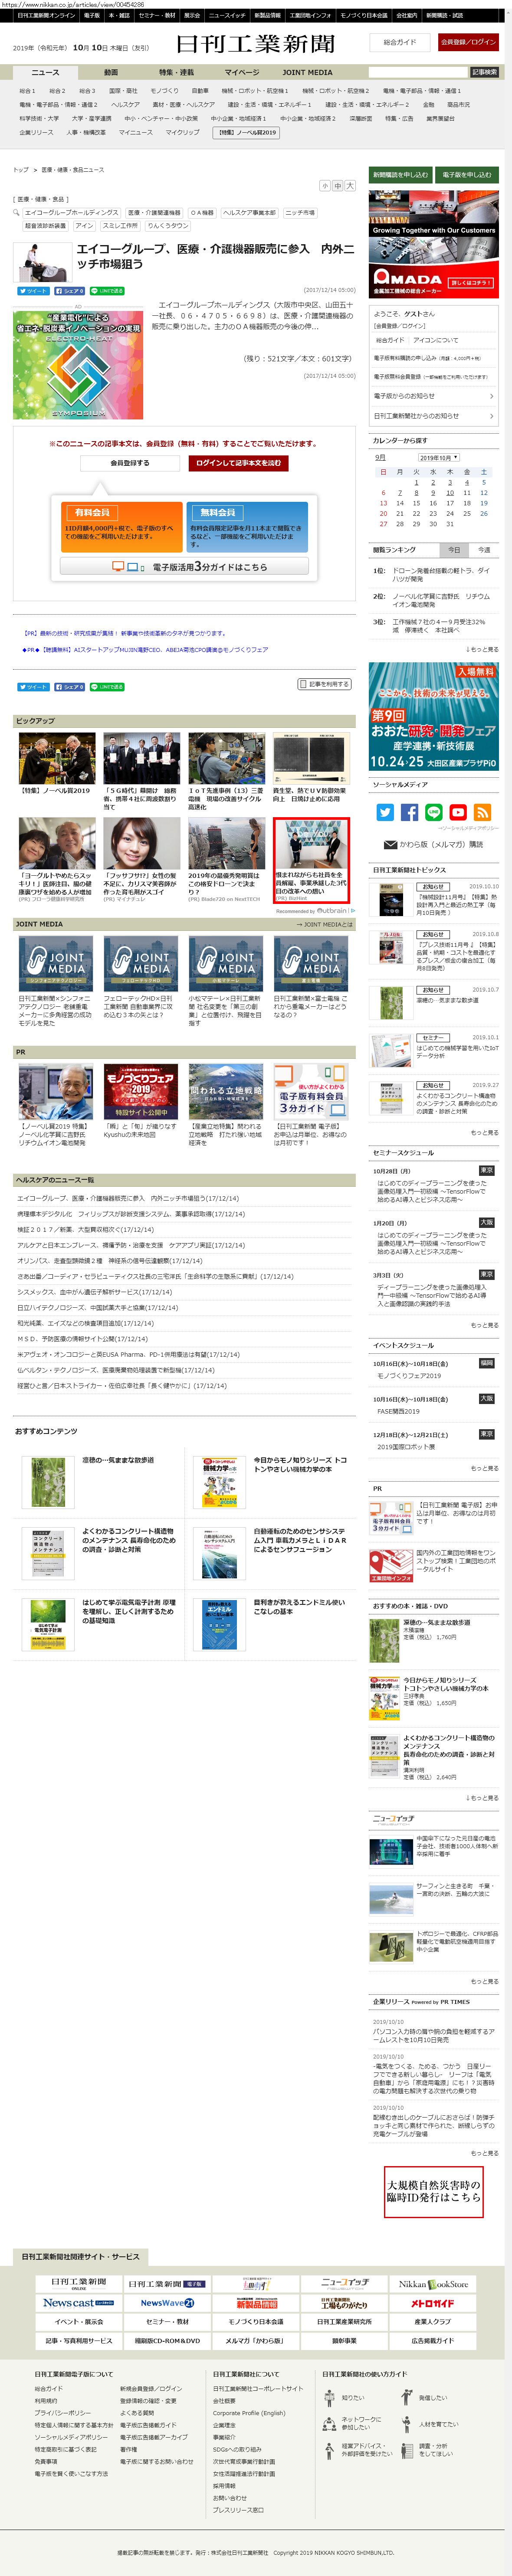512x2576 pixels.
Task: Open the Twitter icon under ソーシャルメディア
Action: [x=384, y=812]
